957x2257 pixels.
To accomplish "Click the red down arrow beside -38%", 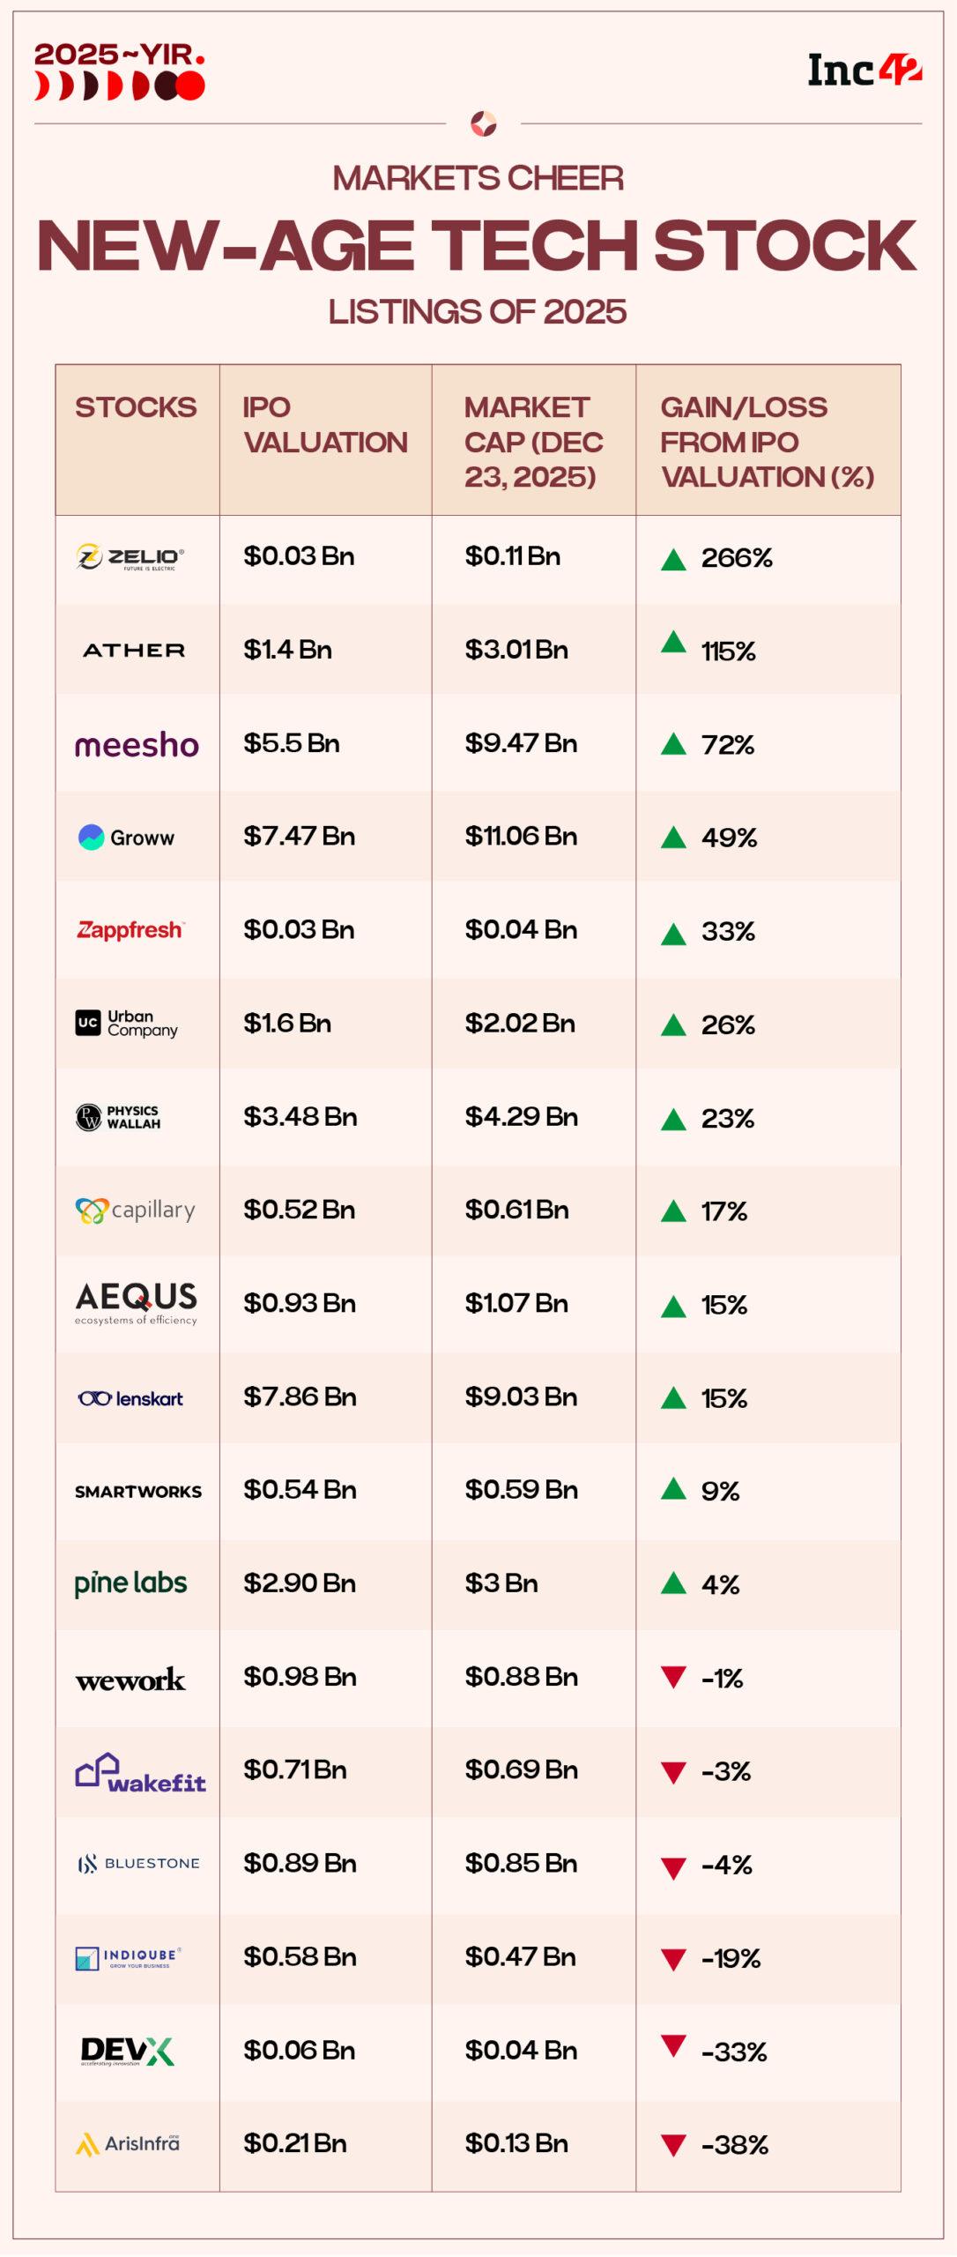I will pyautogui.click(x=673, y=2145).
